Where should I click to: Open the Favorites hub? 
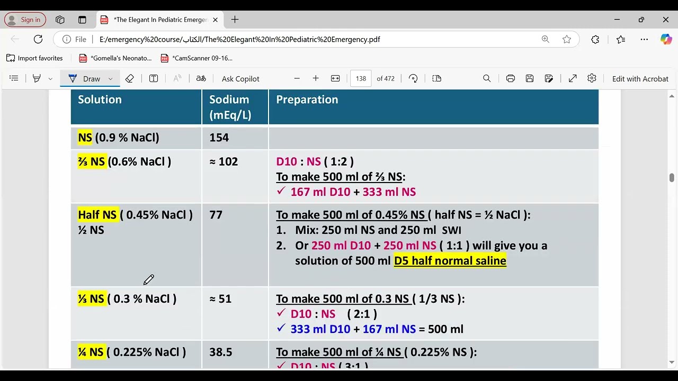coord(621,39)
